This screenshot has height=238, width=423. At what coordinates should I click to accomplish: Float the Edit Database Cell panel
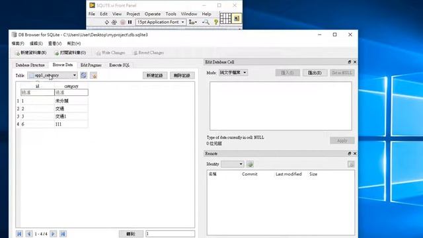point(350,62)
